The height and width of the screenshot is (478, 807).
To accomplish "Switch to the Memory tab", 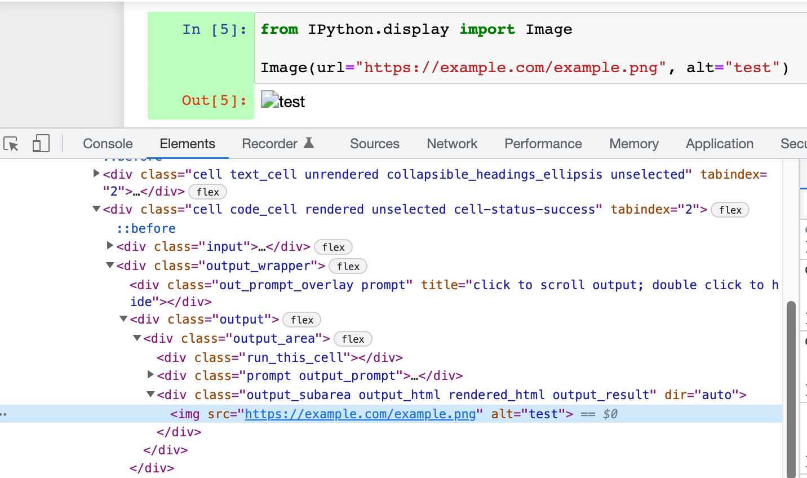I will pos(633,144).
